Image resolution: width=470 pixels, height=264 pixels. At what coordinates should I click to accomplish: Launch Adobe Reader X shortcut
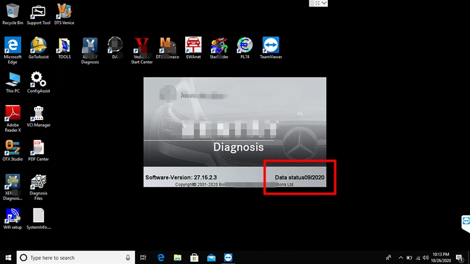coord(12,119)
